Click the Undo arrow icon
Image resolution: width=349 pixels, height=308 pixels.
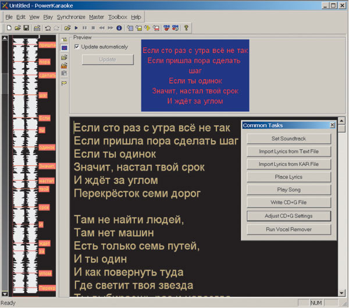48,27
